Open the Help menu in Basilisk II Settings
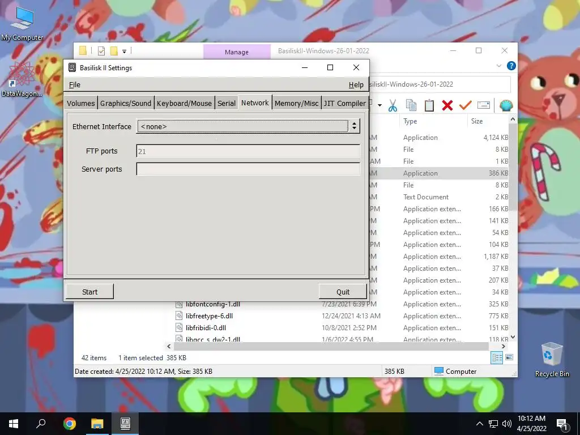Image resolution: width=580 pixels, height=435 pixels. 356,85
